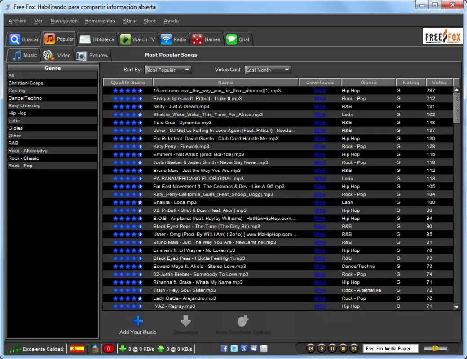This screenshot has height=359, width=467.
Task: Click More link for Lady GaGa - Alejandro
Action: (x=320, y=298)
